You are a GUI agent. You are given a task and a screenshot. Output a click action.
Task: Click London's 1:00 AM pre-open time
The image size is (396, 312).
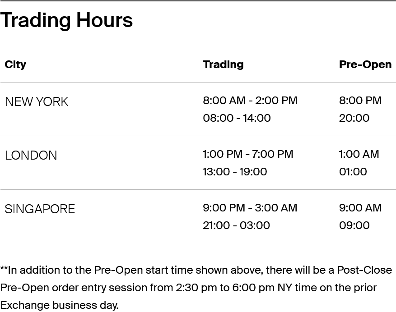[x=359, y=154]
